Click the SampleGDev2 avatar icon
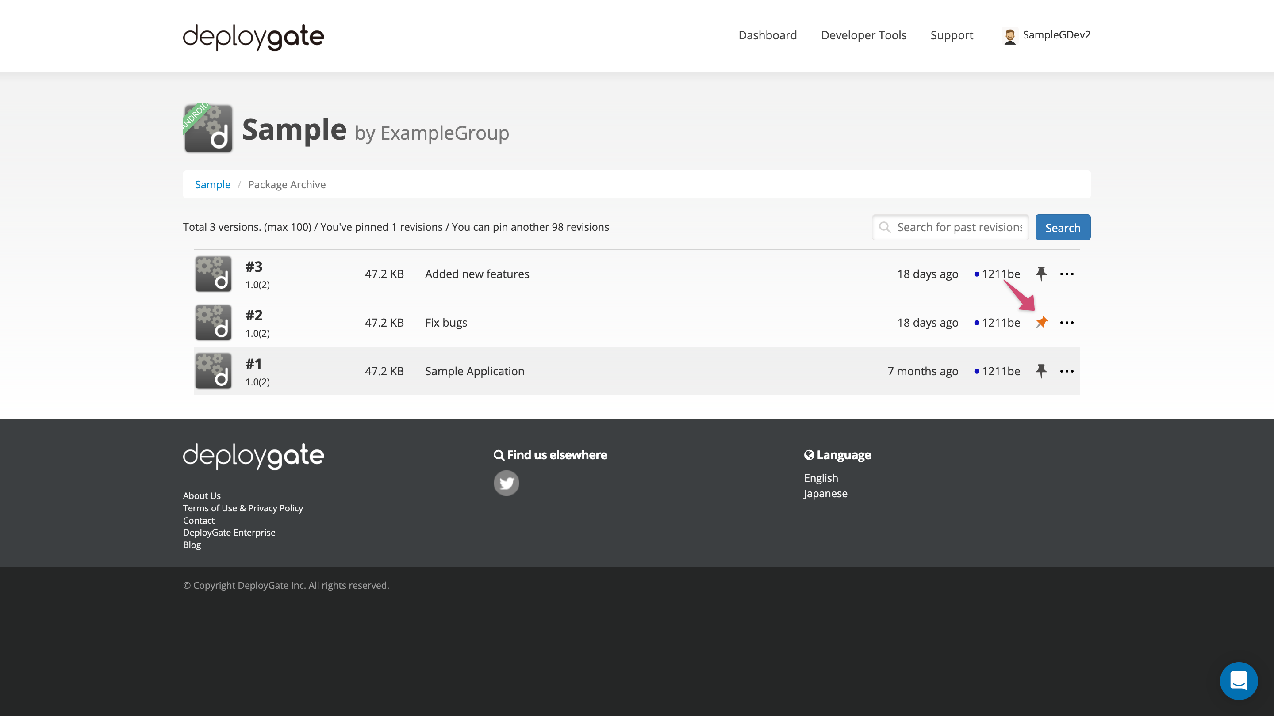This screenshot has width=1274, height=716. (x=1009, y=35)
